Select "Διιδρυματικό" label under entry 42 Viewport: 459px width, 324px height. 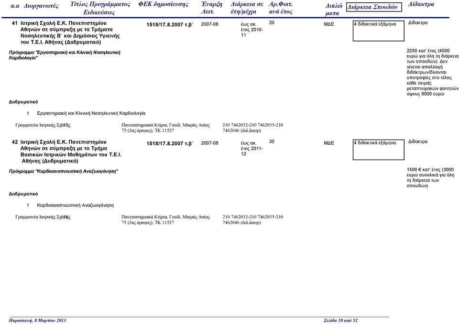[x=23, y=194]
